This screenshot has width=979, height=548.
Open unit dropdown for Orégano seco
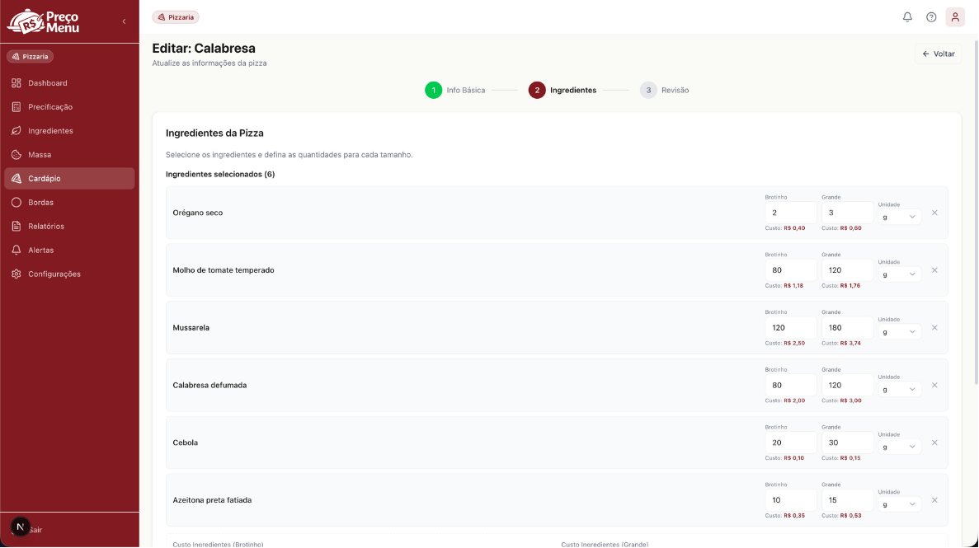point(899,218)
